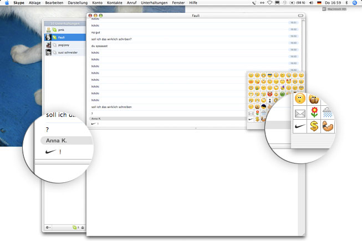362x241 pixels.
Task: Click the battery status in menu bar
Action: (x=294, y=3)
